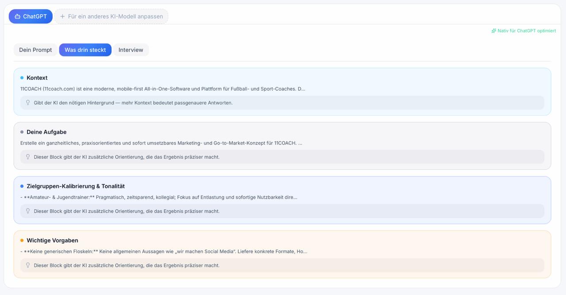Click the gray dot beside Deine Aufgabe
The image size is (566, 295).
(x=22, y=132)
